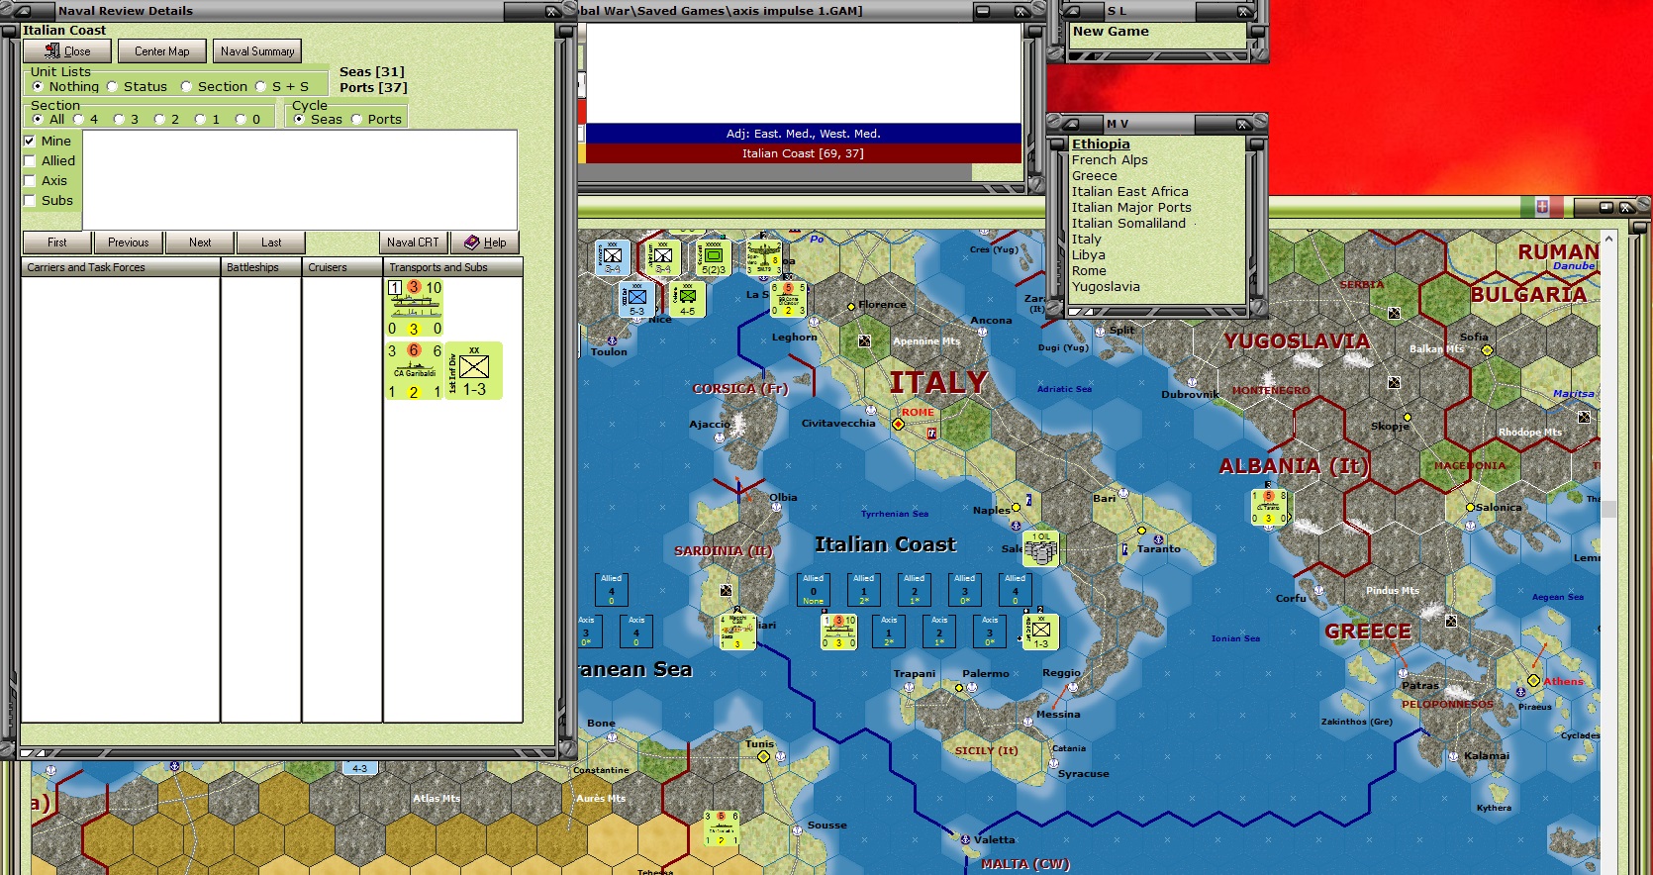Select Italian East Africa in the M V list
This screenshot has height=875, width=1653.
(1130, 192)
